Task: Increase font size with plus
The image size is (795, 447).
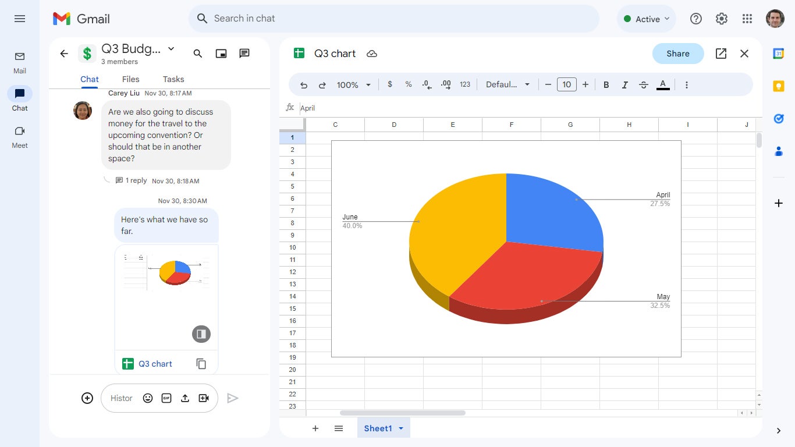Action: pyautogui.click(x=585, y=85)
